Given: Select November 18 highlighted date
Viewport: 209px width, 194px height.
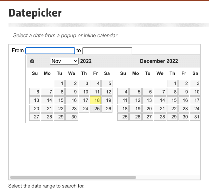Looking at the screenshot, I should 96,100.
